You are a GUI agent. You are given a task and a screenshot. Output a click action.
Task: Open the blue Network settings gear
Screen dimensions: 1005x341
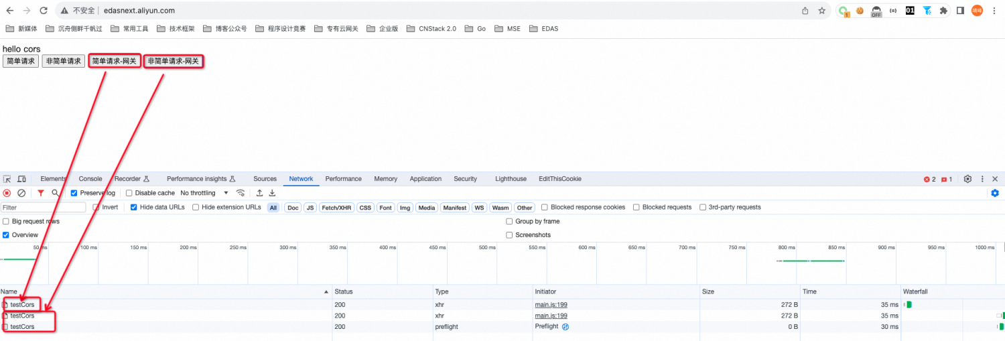point(995,193)
